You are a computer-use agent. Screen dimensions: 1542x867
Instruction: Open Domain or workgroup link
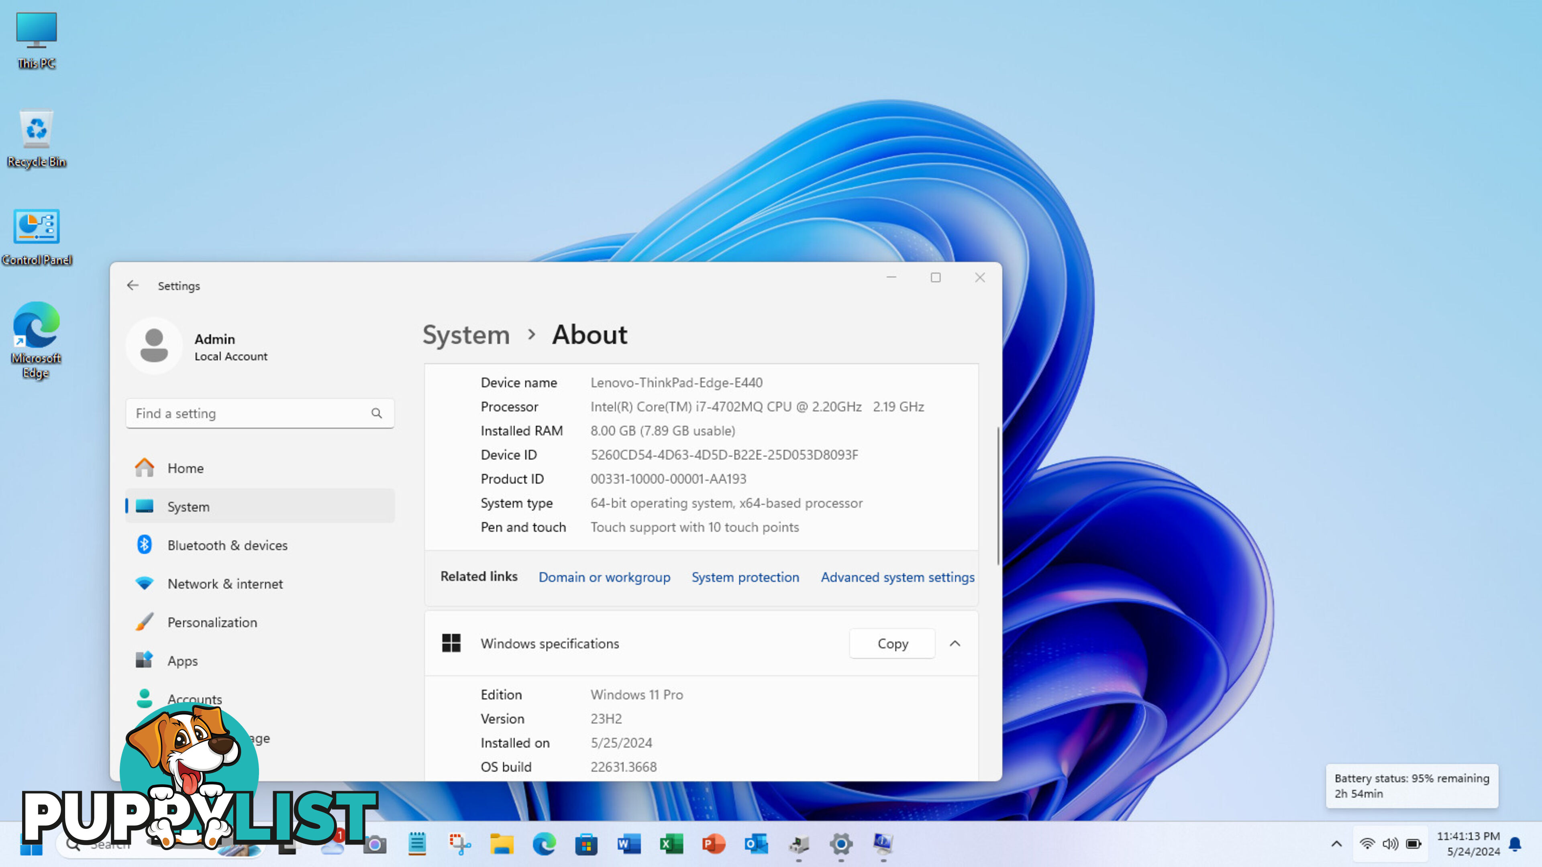tap(604, 577)
